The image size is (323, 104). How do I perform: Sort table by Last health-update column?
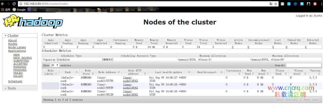coord(170,72)
